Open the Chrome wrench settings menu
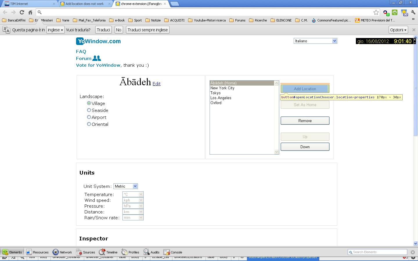This screenshot has width=418, height=261. (x=413, y=12)
